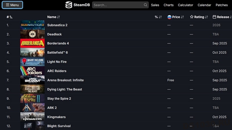Click the SteamDB logo icon
This screenshot has height=130, width=232.
[69, 5]
